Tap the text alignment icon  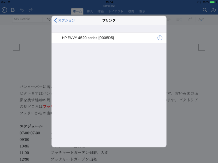pos(168,19)
